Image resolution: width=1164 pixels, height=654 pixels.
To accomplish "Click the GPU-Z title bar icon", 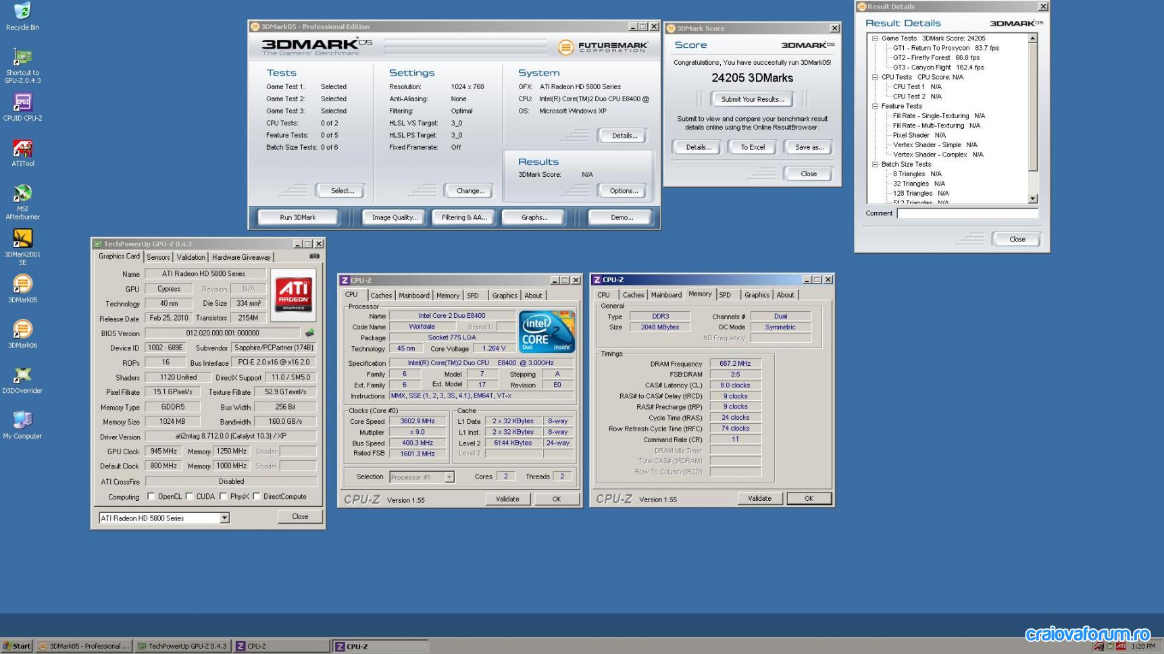I will (98, 244).
